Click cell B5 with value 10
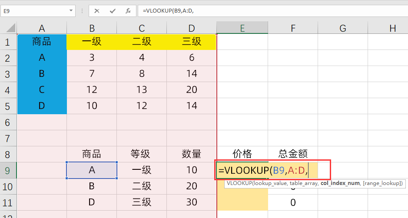Screen dimensions: 408x218 [92, 106]
